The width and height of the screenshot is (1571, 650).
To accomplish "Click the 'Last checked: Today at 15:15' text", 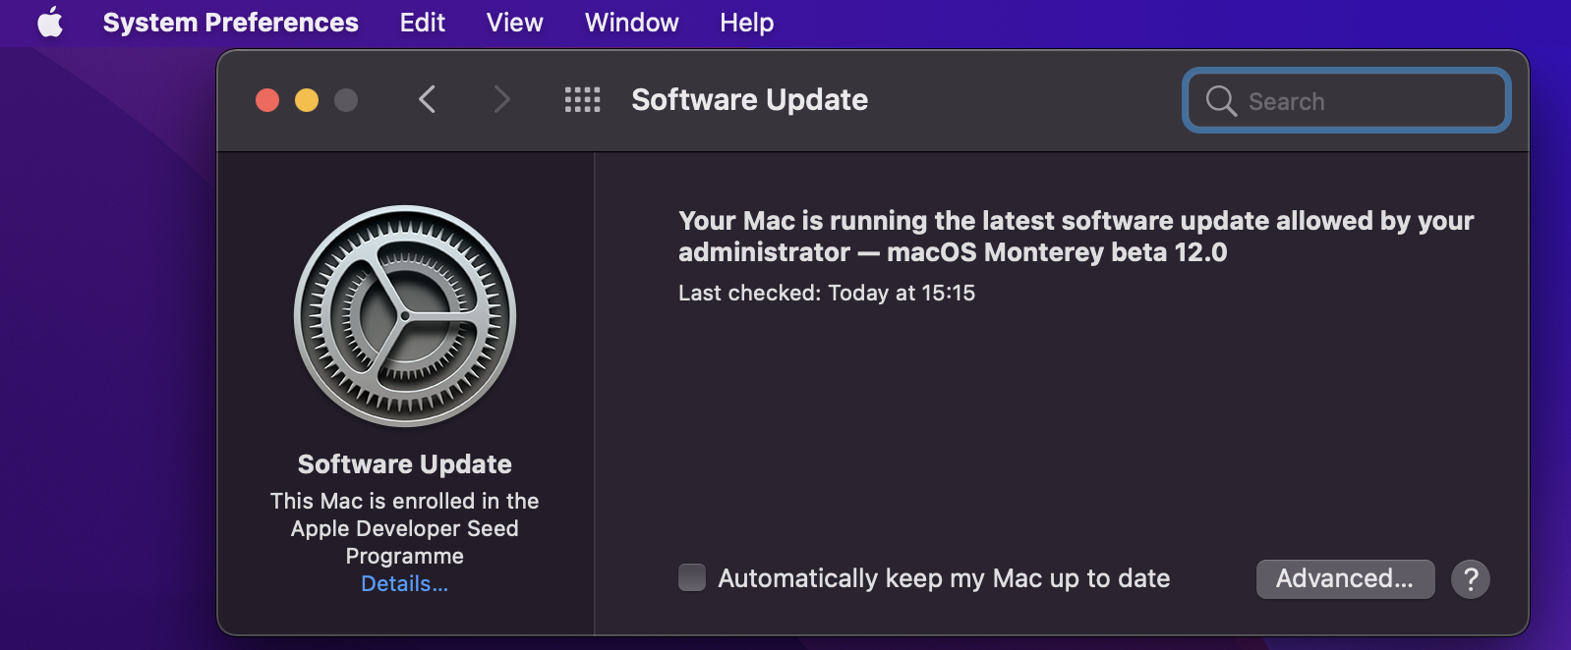I will tap(827, 293).
